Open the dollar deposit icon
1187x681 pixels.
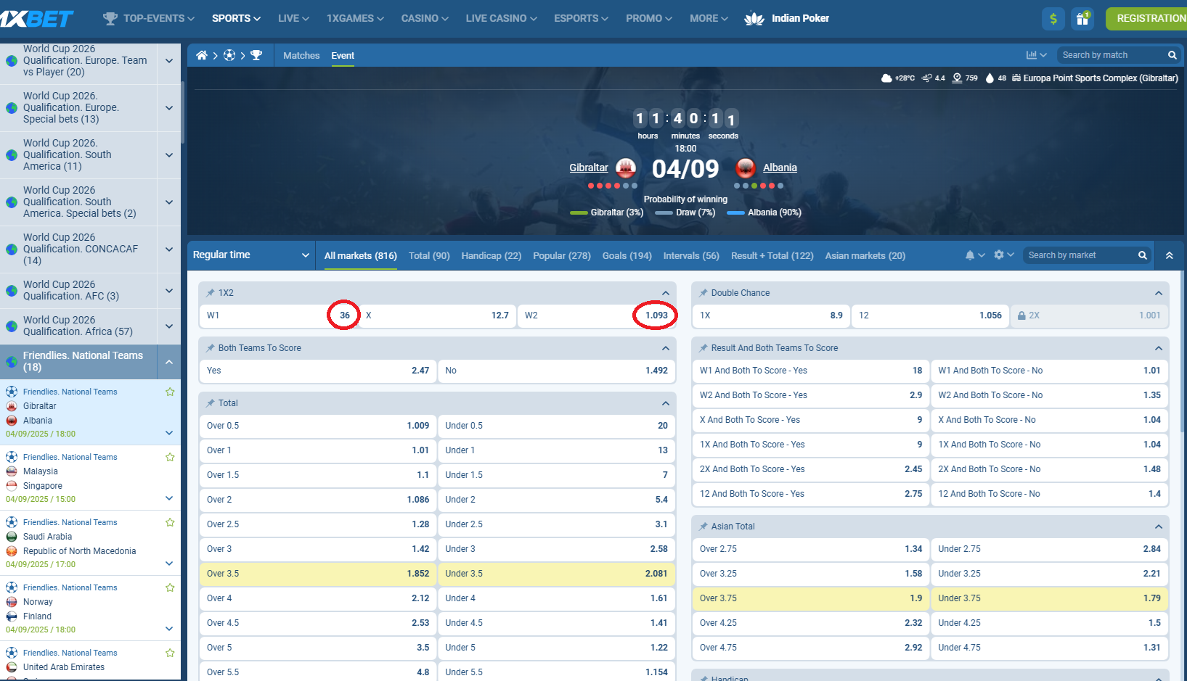pos(1053,19)
